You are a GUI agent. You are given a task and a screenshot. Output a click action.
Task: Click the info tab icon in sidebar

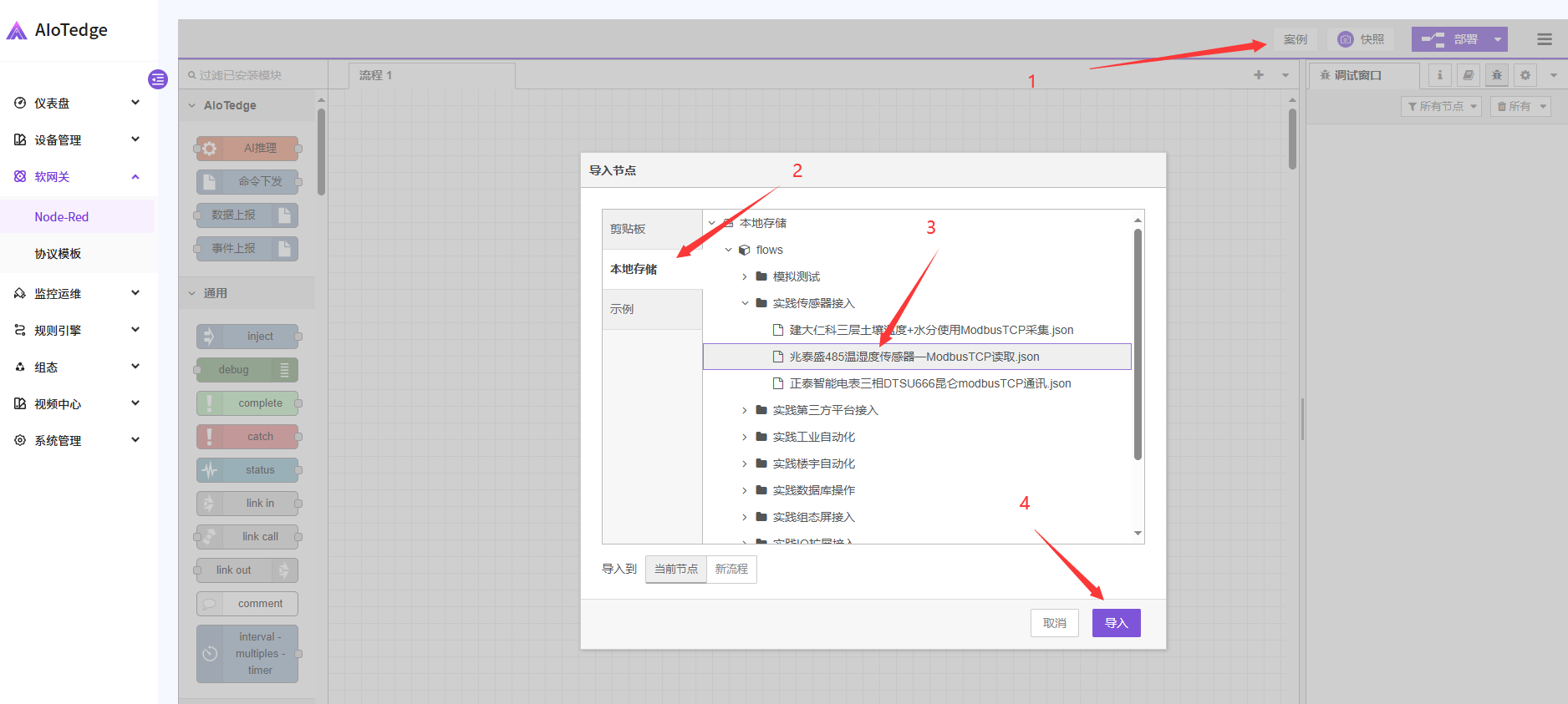coord(1439,75)
